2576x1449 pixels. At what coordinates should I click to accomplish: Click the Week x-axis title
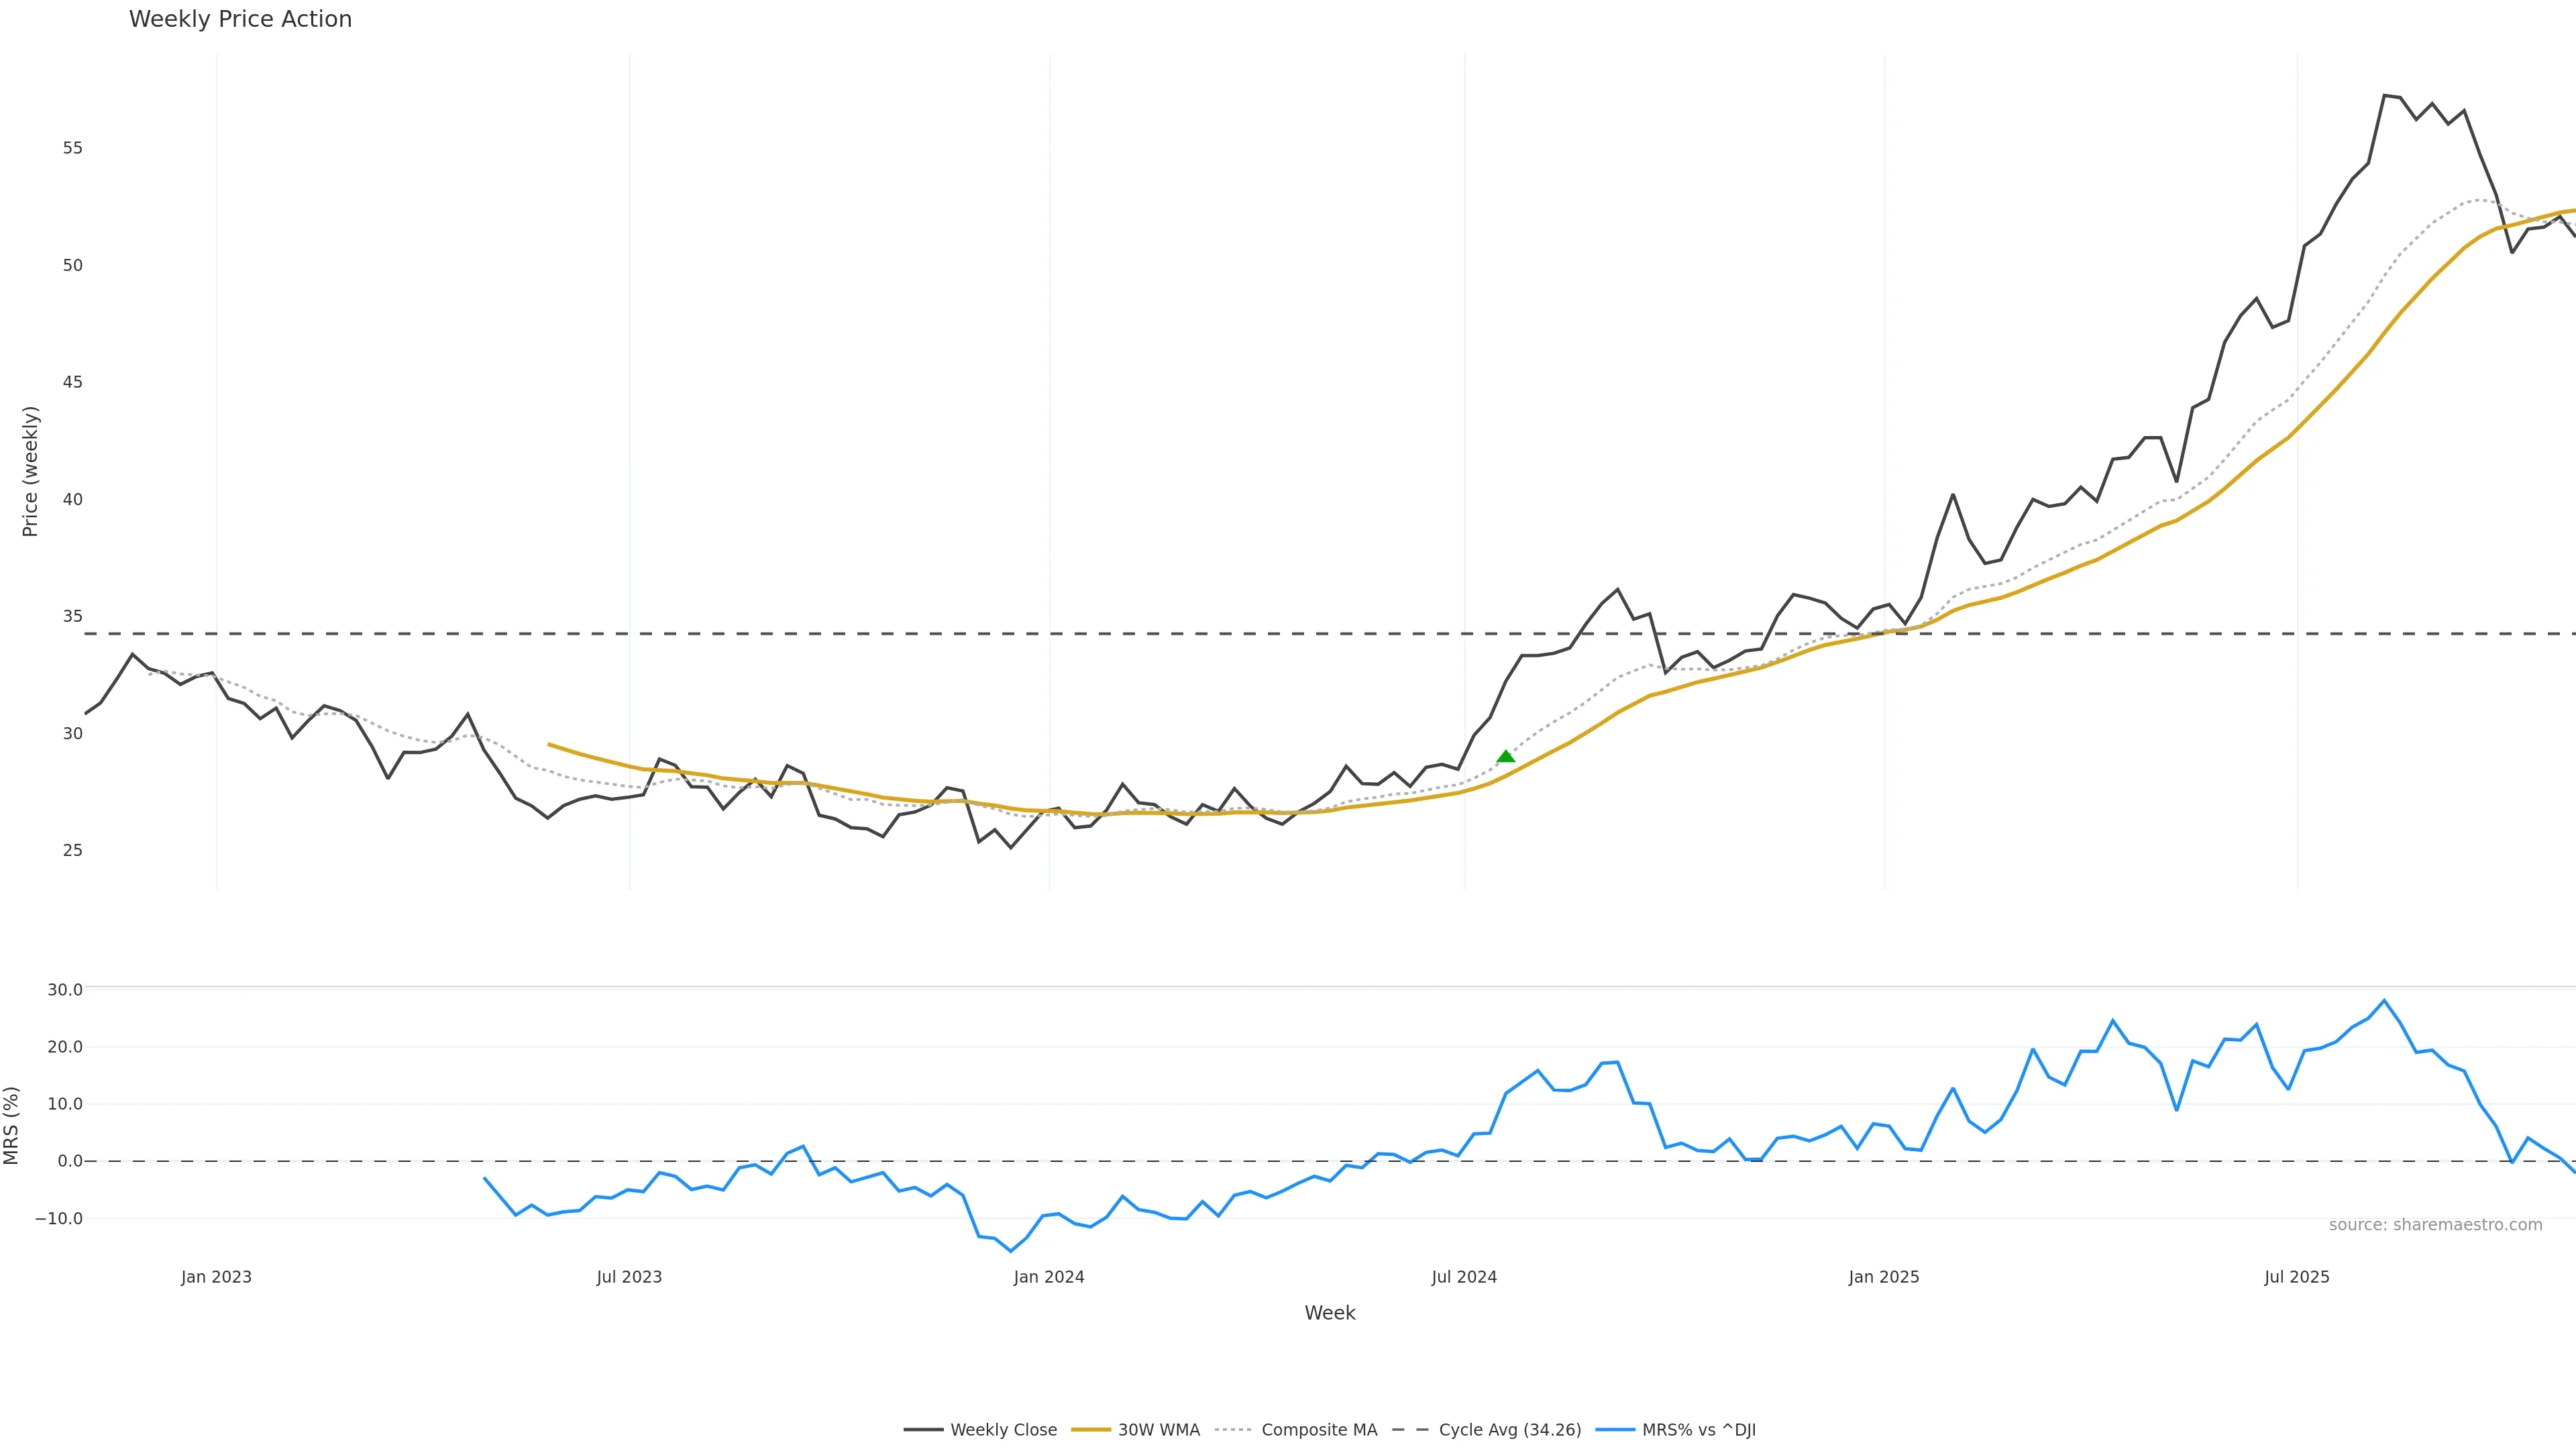tap(1329, 1313)
